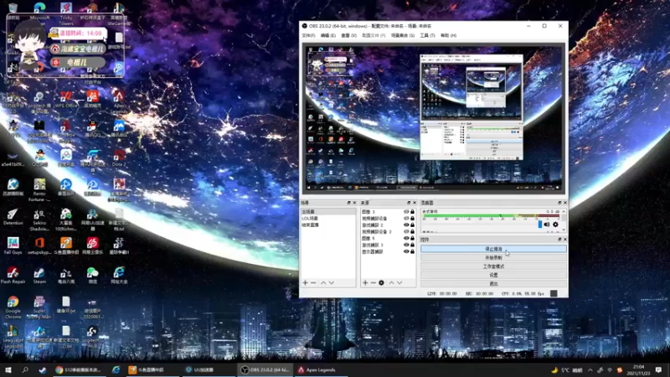Open the 场景集合(S) menu in OBS
Image resolution: width=670 pixels, height=377 pixels.
[x=403, y=35]
